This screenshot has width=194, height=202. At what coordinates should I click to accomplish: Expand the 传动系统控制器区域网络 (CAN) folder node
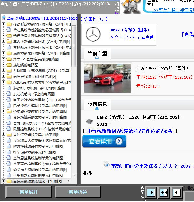tap(3, 24)
